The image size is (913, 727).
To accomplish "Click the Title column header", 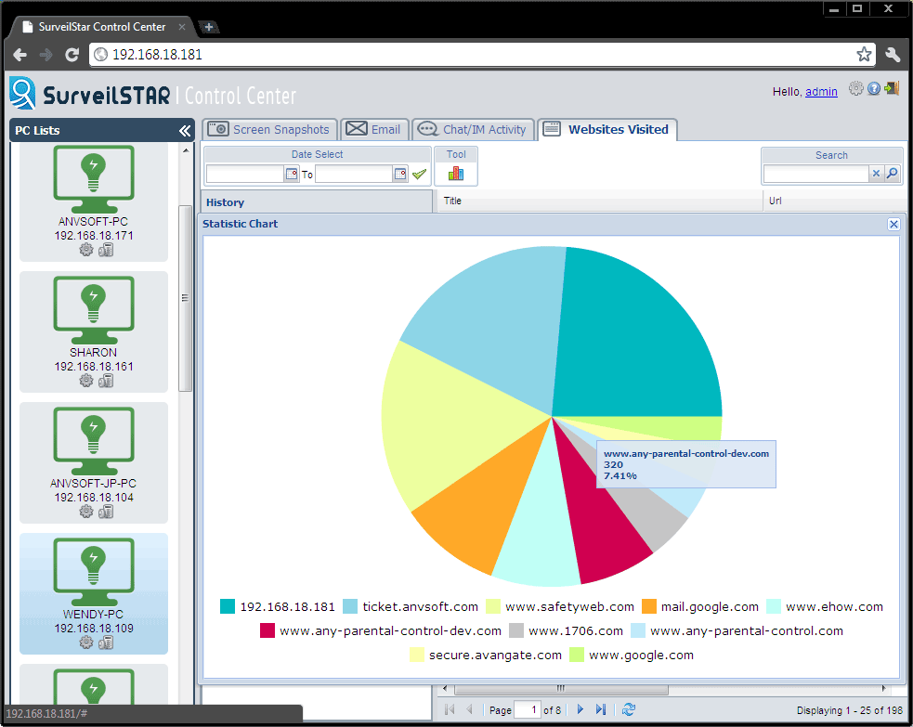I will tap(600, 201).
